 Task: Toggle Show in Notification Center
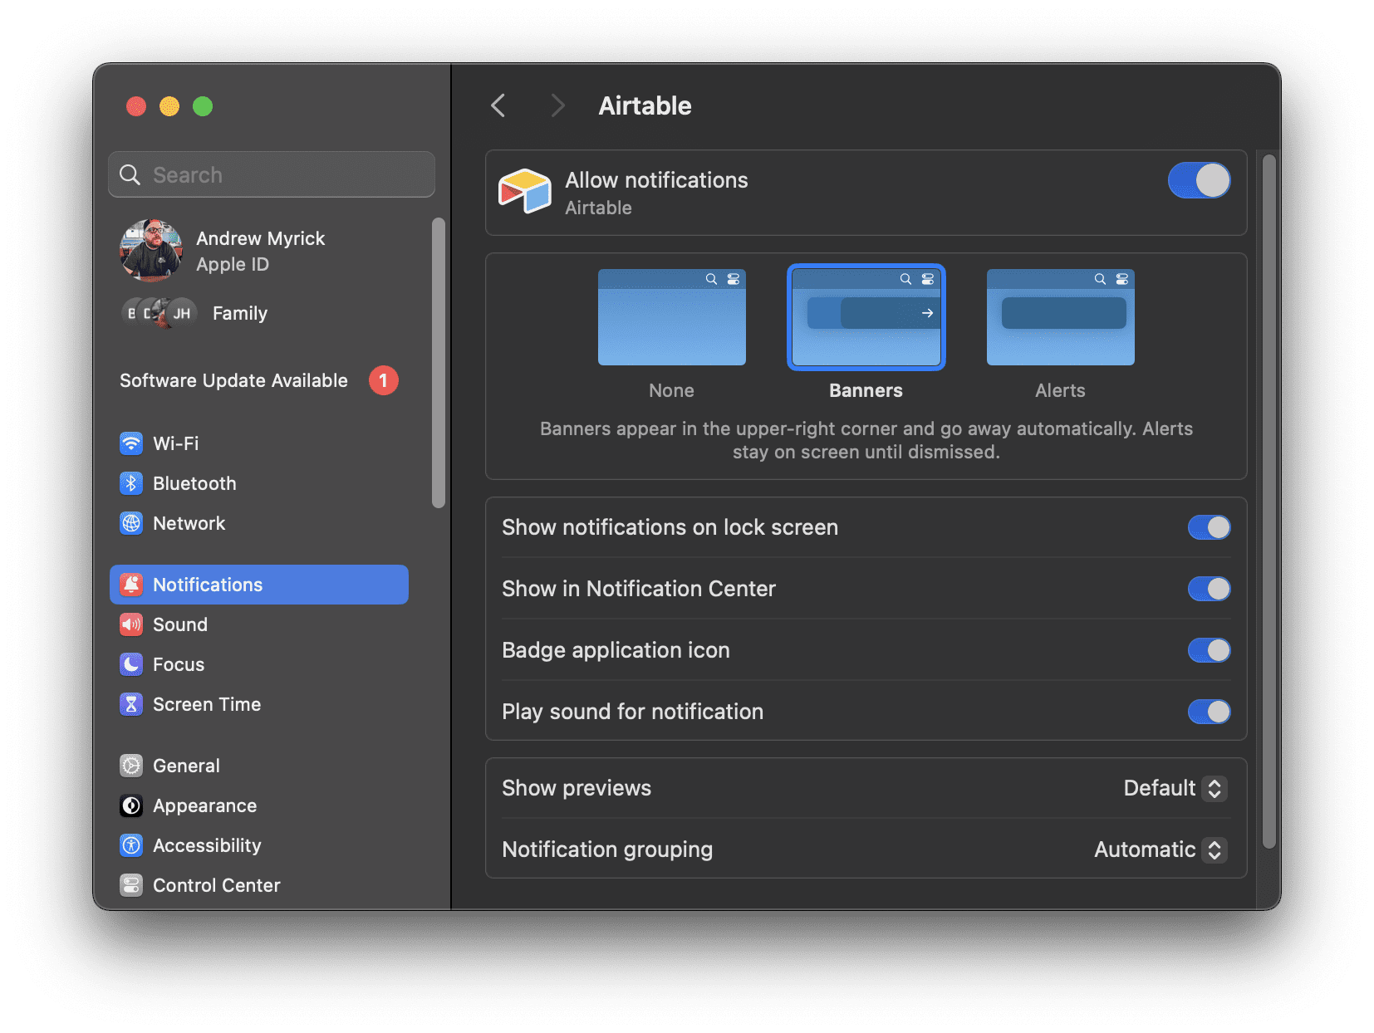click(x=1210, y=589)
